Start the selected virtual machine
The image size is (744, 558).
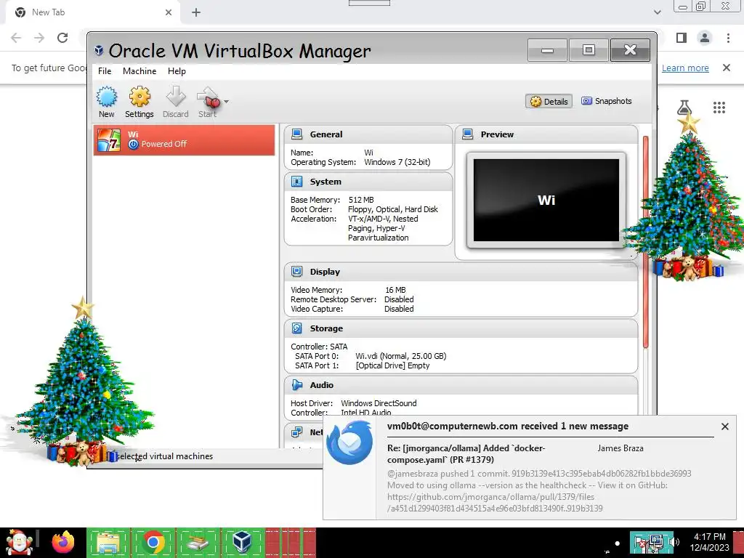click(208, 102)
